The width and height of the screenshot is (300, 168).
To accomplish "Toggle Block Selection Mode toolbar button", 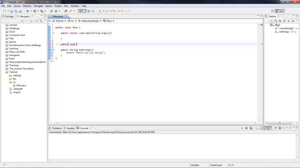I will pos(89,11).
